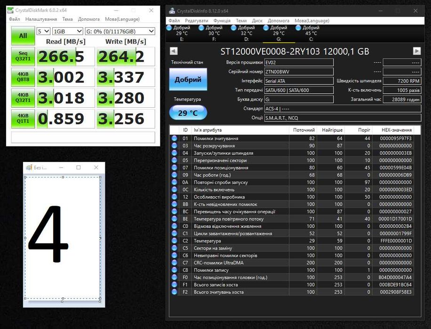Screen dimensions: 431x329
Task: Click the Ім'я атрибута column header
Action: 240,130
